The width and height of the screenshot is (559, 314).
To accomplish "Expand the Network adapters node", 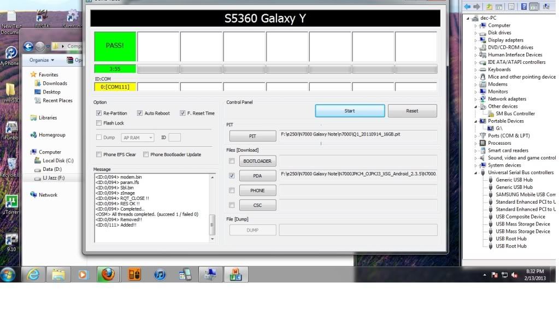I will coord(475,99).
